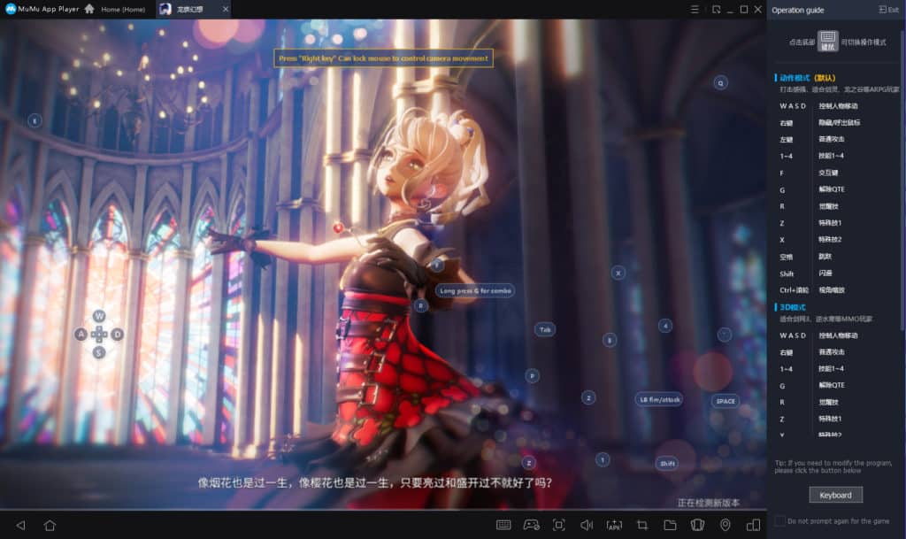Click the 正在检测新版本 status text
This screenshot has width=906, height=539.
[708, 503]
